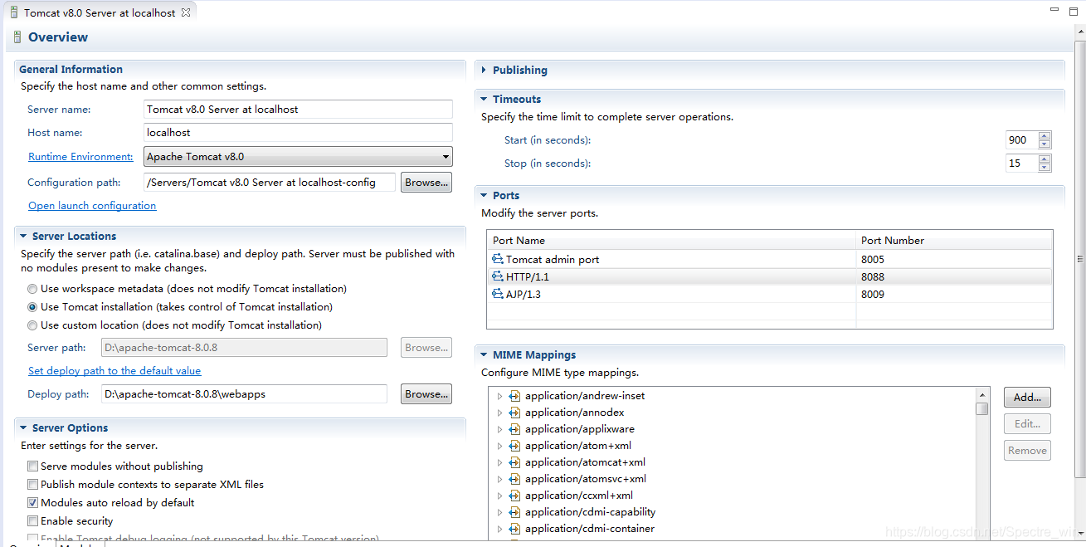Screen dimensions: 1086x547
Task: Click Browse next to Configuration path
Action: coord(426,182)
